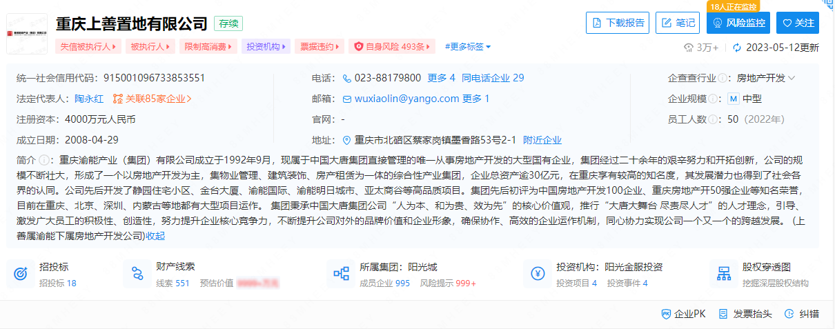The width and height of the screenshot is (835, 329).
Task: Click the 股权穿透图 structure icon
Action: (x=723, y=274)
